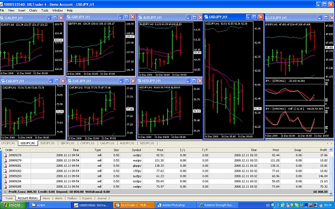Open the Charts menu
The height and width of the screenshot is (209, 335).
(x=33, y=10)
